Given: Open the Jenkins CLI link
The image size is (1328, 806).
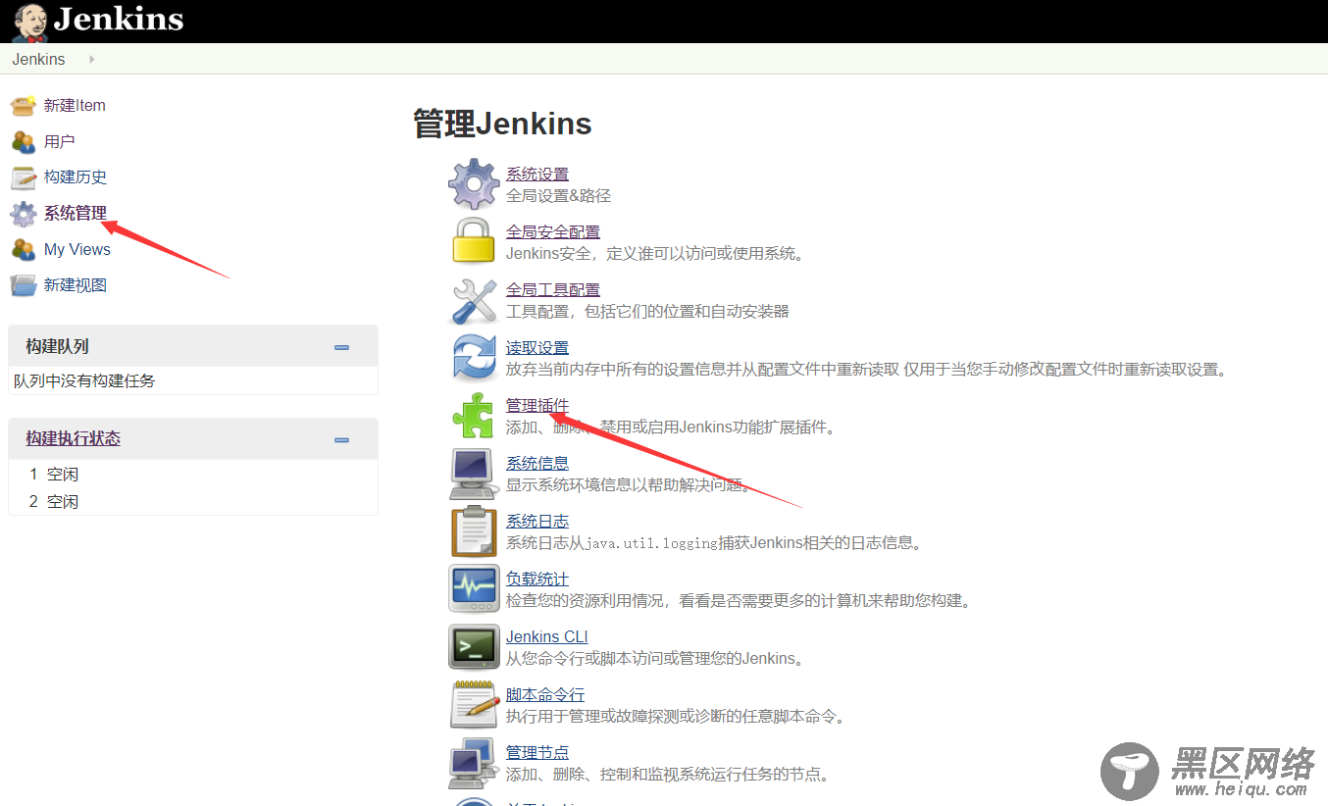Looking at the screenshot, I should coord(547,636).
